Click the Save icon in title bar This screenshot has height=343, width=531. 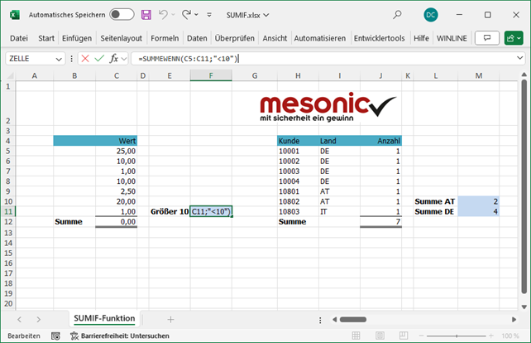pyautogui.click(x=146, y=15)
